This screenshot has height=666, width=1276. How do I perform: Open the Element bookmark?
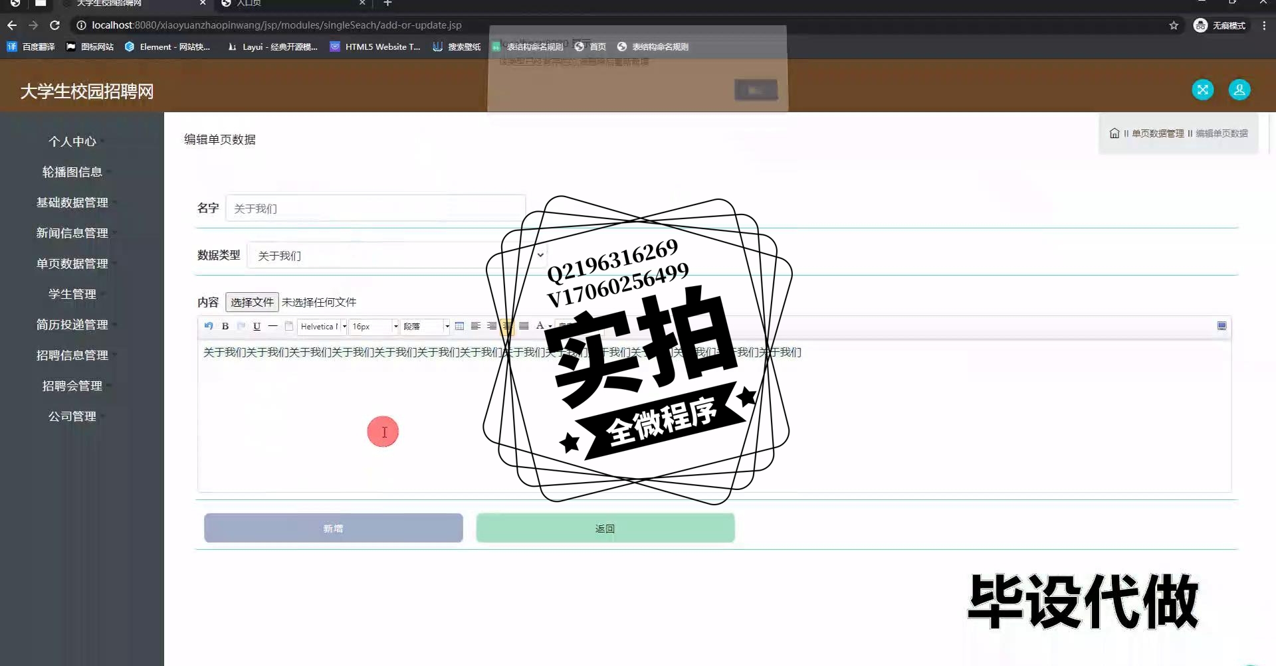167,46
